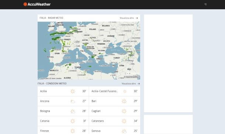Screen dimensions: 225x134
Task: Open Cagliari weather forecast
Action: (114, 111)
